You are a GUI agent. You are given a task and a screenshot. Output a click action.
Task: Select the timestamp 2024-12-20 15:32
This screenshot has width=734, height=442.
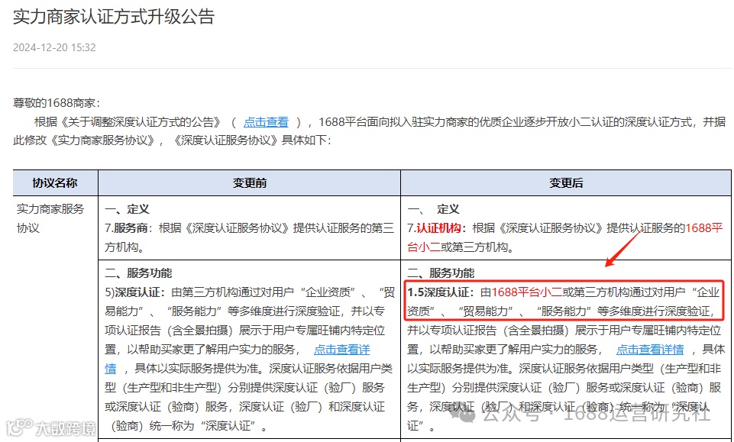point(54,47)
